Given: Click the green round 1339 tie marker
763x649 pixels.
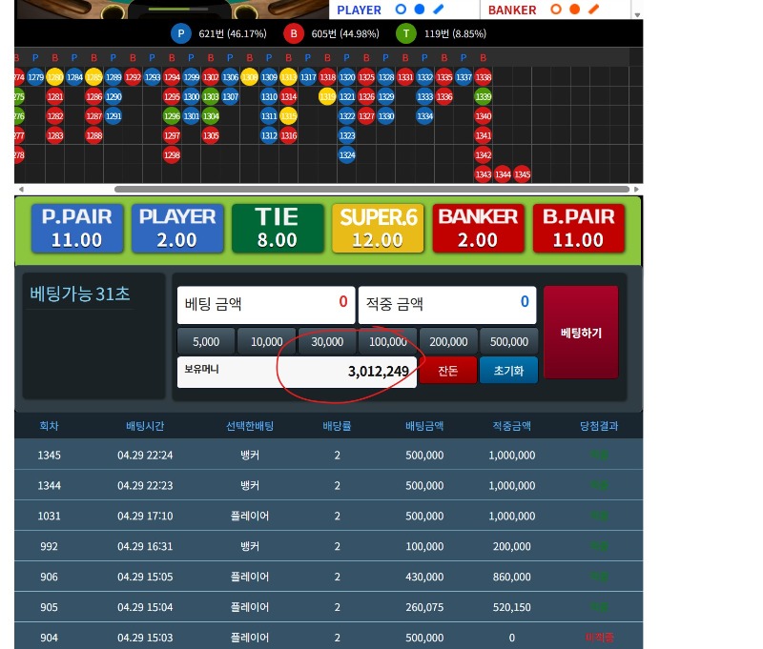Looking at the screenshot, I should (x=483, y=96).
